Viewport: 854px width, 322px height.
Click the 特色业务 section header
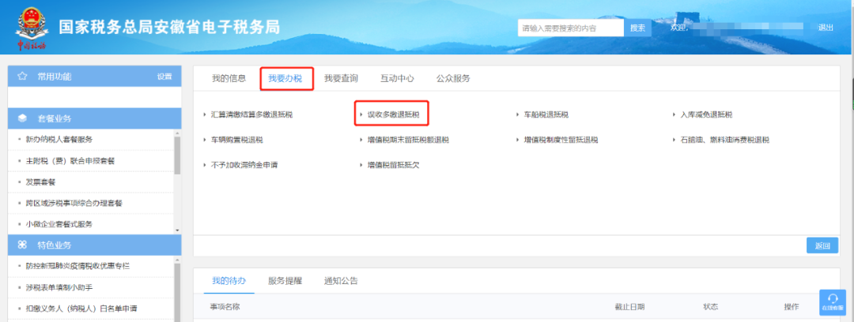click(95, 245)
